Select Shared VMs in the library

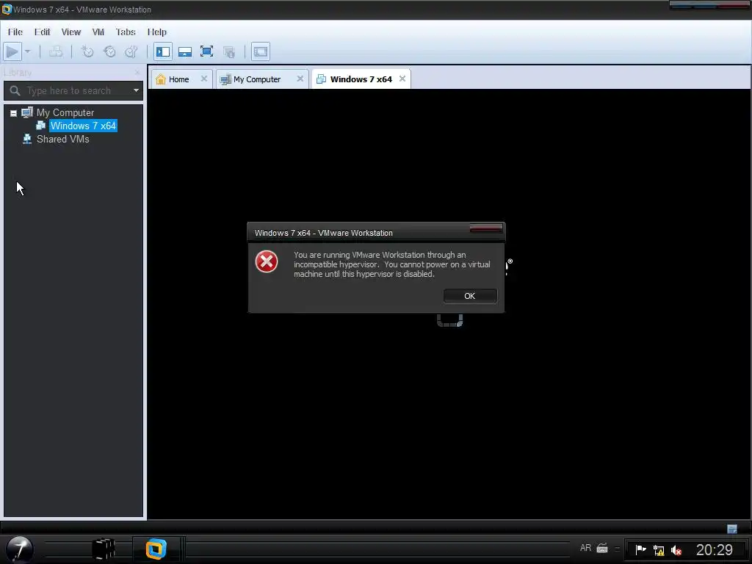pyautogui.click(x=63, y=139)
